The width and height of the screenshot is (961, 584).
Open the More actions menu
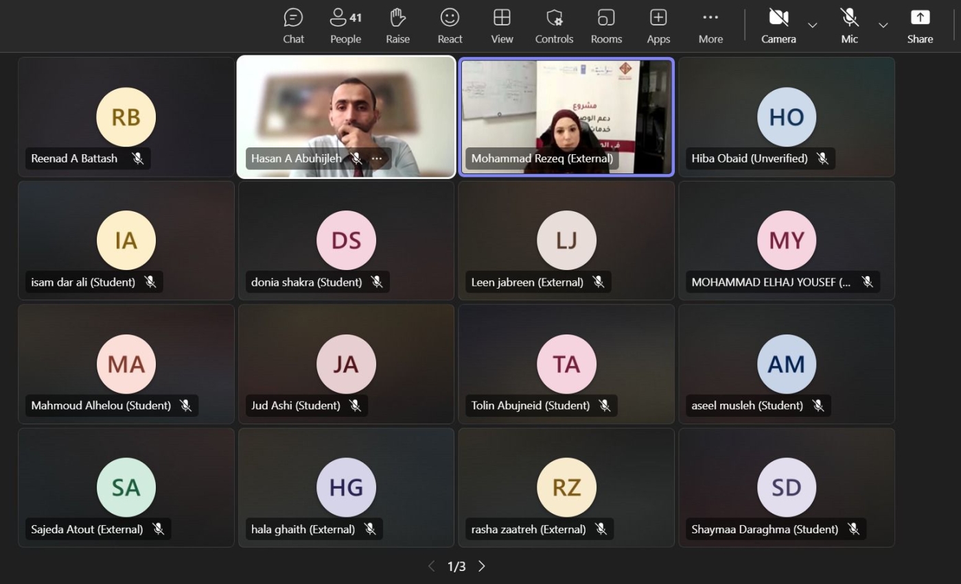coord(710,26)
